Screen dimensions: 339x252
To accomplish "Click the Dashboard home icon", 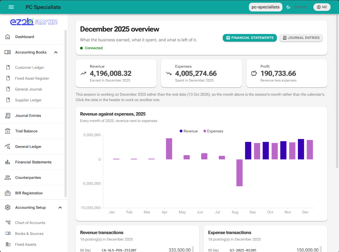I will coord(8,37).
